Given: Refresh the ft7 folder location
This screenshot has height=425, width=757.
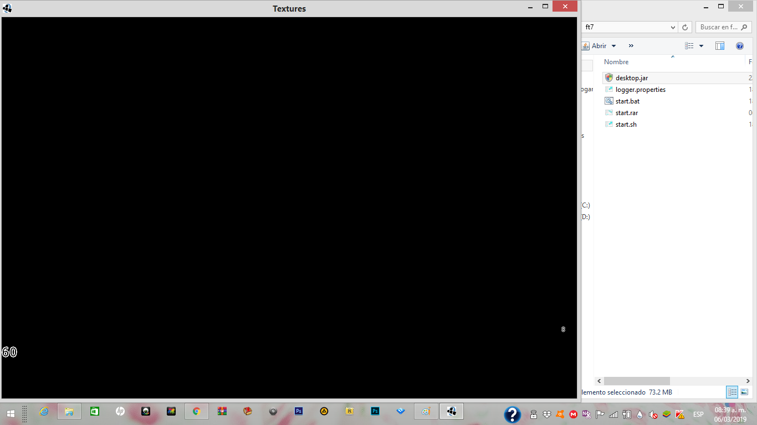Looking at the screenshot, I should pyautogui.click(x=686, y=27).
